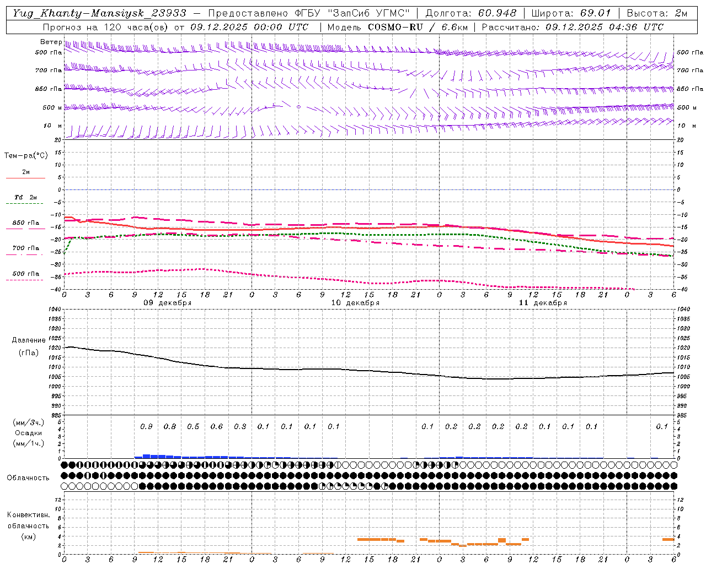Select the (мм/1ч.) precipitation unit label
Screen dimensions: 706x564
point(29,443)
